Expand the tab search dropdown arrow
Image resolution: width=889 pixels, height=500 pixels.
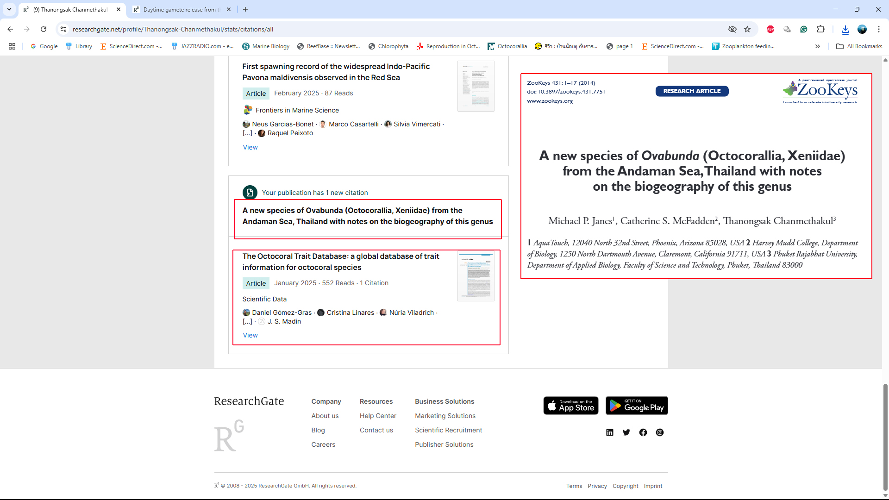click(x=9, y=9)
